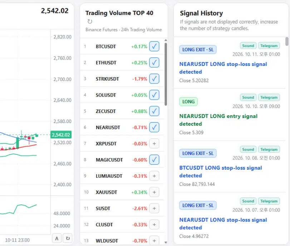
Task: Click Sound tag on 2026. 10. 07. signal
Action: [248, 201]
